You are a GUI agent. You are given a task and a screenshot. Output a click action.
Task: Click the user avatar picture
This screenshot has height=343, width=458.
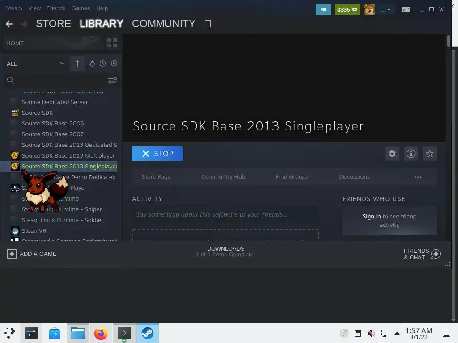coord(369,9)
